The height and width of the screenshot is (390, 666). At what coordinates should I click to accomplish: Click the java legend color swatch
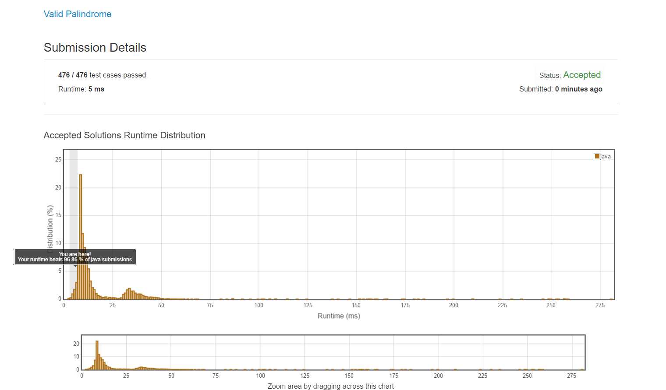597,156
